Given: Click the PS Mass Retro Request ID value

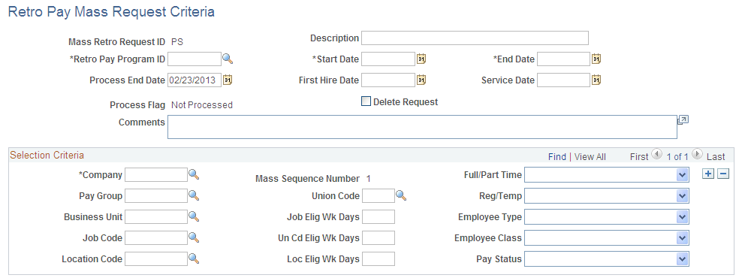Looking at the screenshot, I should pyautogui.click(x=177, y=42).
